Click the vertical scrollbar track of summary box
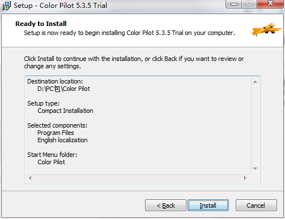The width and height of the screenshot is (285, 219). point(255,125)
